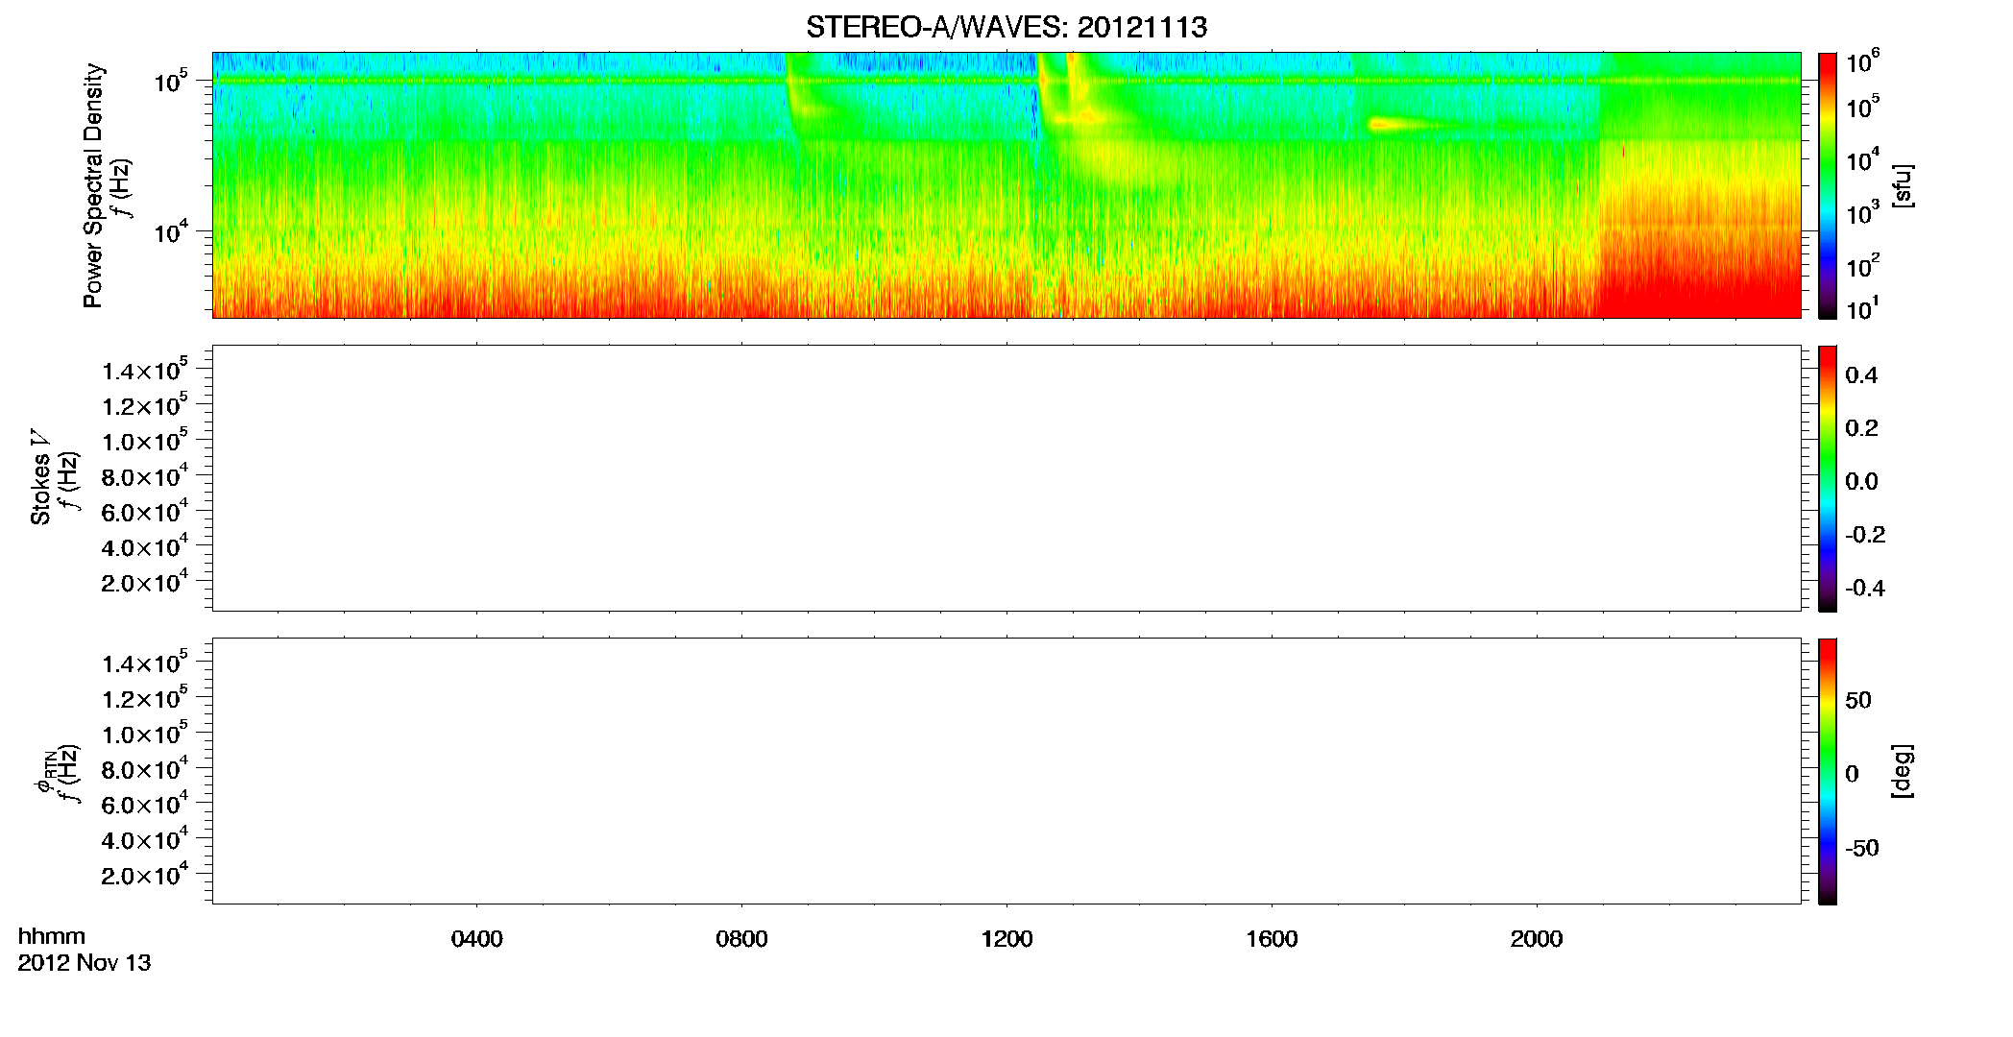Click the 10^4 tick on spectrogram frequency axis

171,231
